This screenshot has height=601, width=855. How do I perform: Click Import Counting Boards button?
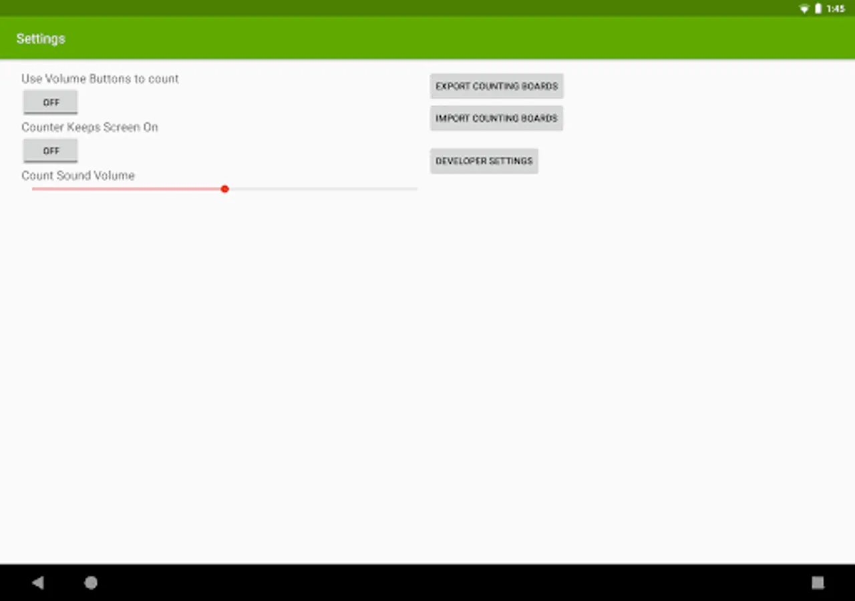(496, 118)
